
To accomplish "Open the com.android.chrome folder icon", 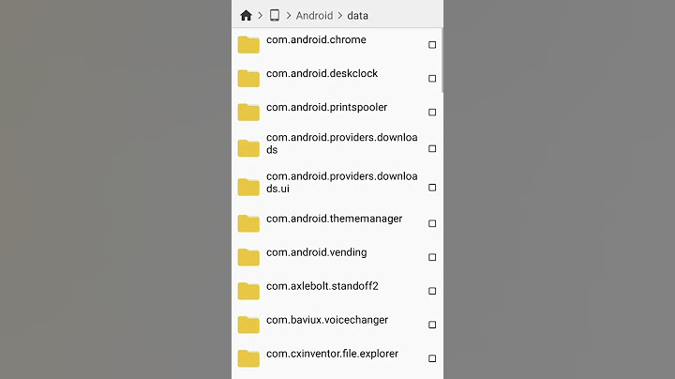I will tap(248, 45).
